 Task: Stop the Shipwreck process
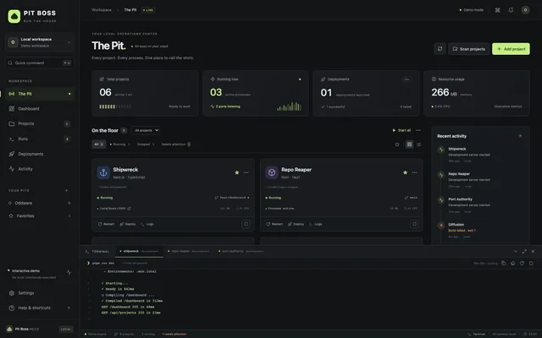point(246,224)
